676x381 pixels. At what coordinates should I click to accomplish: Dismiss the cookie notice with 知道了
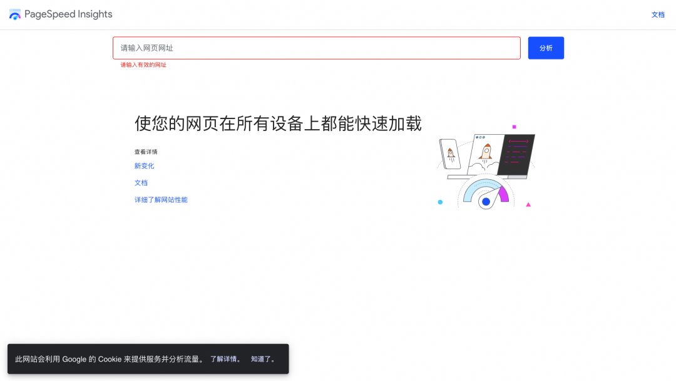click(x=263, y=359)
